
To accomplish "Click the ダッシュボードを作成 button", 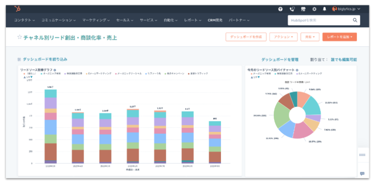I will tap(246, 37).
